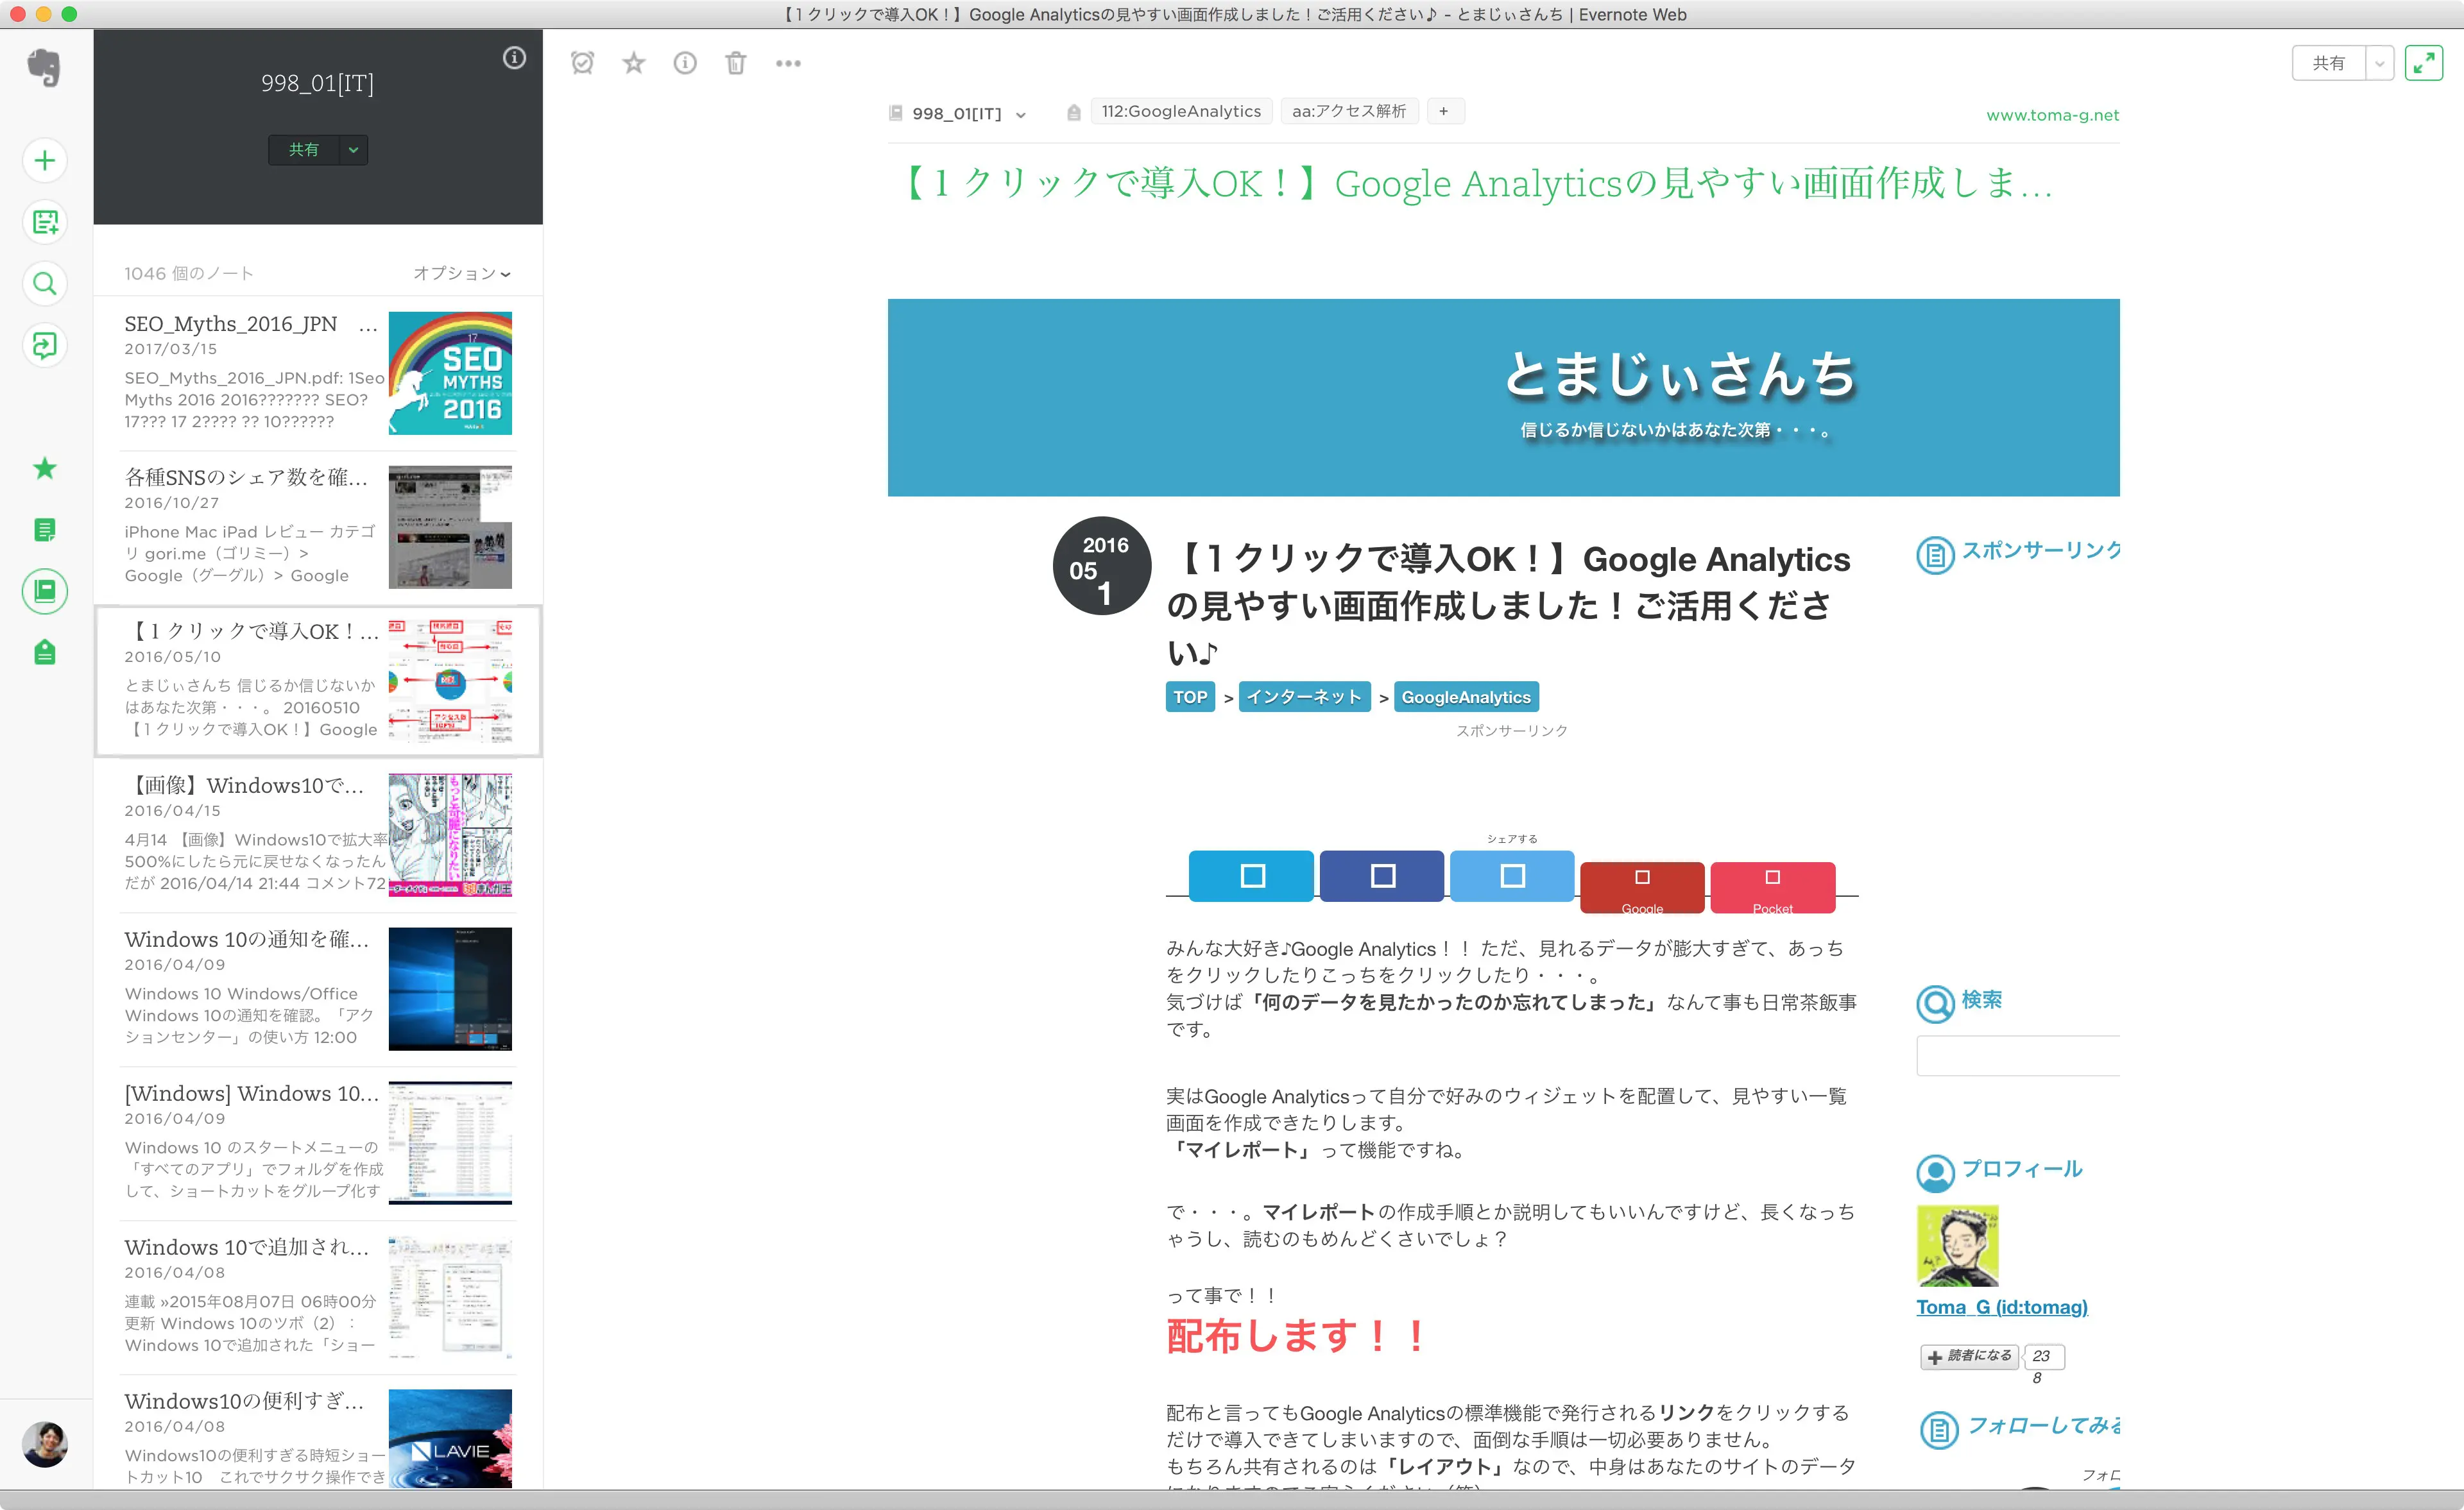This screenshot has height=1510, width=2464.
Task: Open new note from template icon
Action: click(x=45, y=222)
